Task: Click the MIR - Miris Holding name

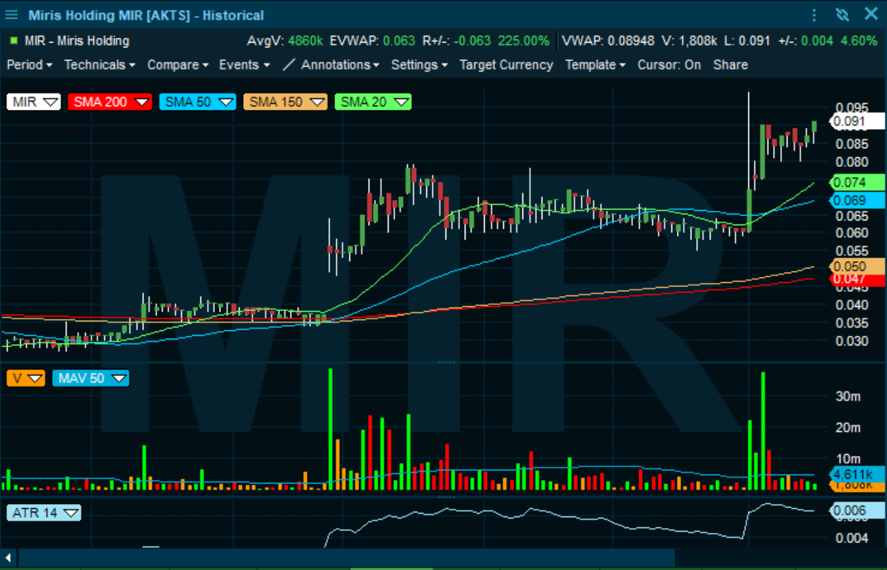Action: point(77,41)
